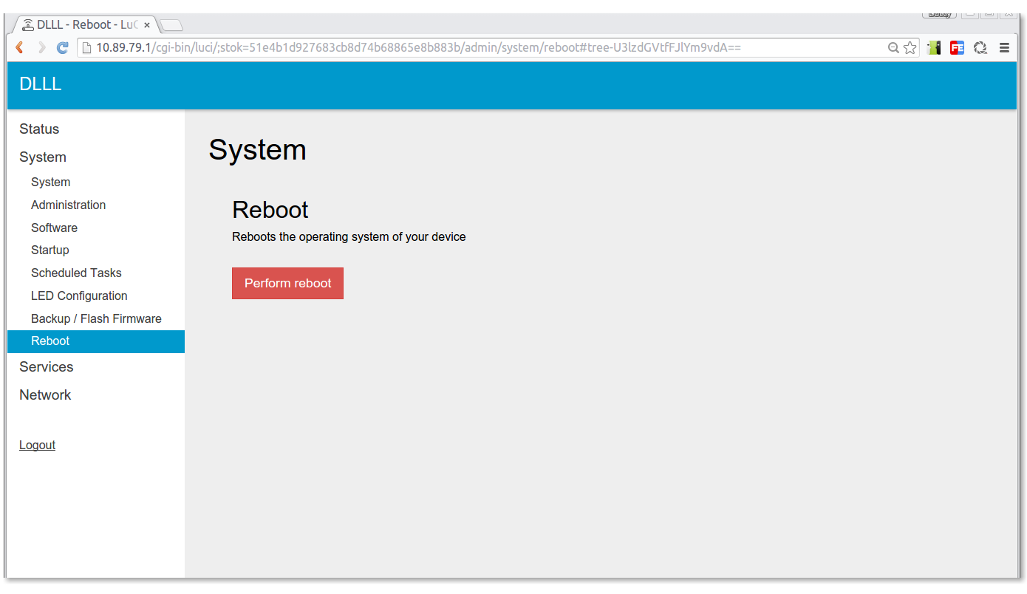Click the URL address bar field
Viewport: 1027px width, 594px height.
[x=480, y=48]
